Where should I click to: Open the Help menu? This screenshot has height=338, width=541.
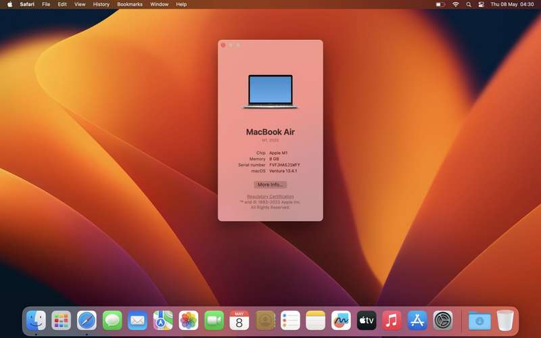click(181, 5)
